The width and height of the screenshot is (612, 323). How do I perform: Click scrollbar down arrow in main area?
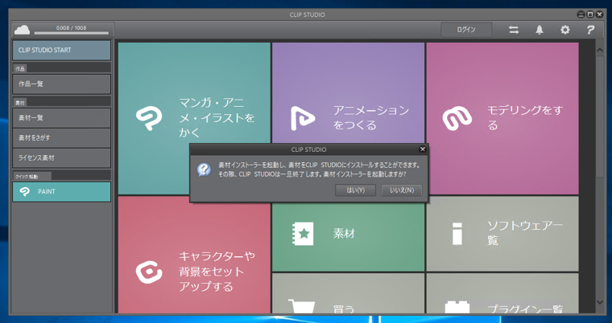[600, 302]
